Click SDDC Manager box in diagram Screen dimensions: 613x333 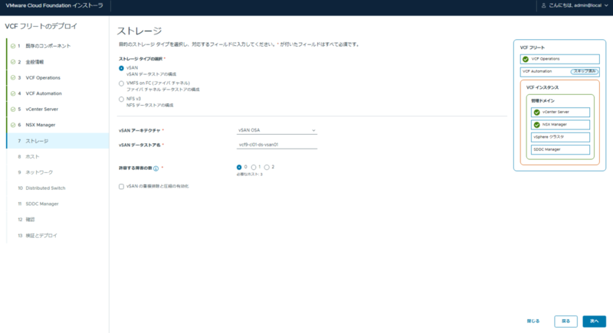click(x=560, y=149)
